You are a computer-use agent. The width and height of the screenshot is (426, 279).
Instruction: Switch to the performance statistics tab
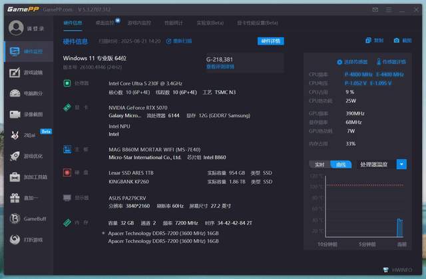(174, 23)
